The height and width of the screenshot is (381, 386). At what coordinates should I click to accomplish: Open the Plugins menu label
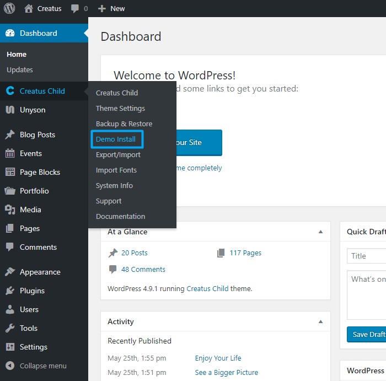point(32,291)
